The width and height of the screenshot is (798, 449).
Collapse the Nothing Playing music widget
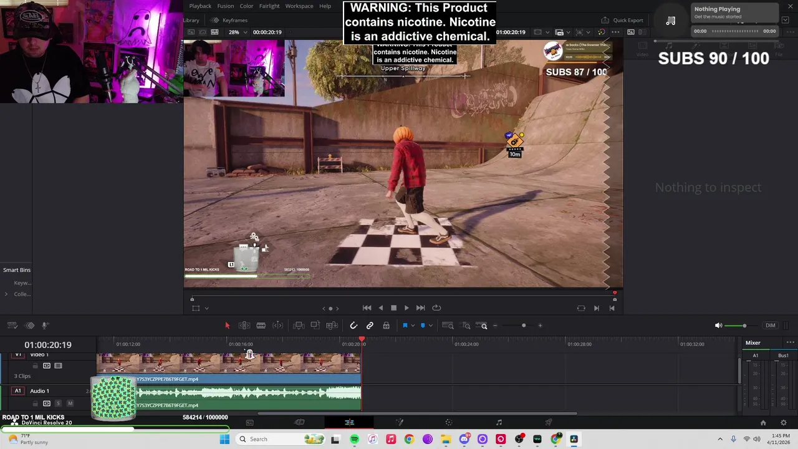click(x=785, y=20)
